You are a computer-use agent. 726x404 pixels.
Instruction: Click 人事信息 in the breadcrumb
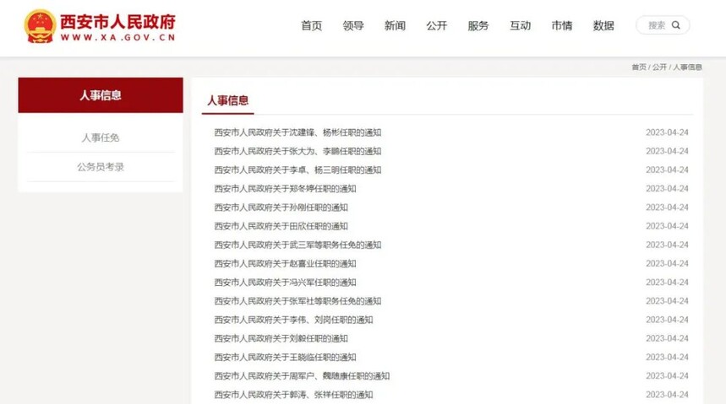[x=688, y=67]
